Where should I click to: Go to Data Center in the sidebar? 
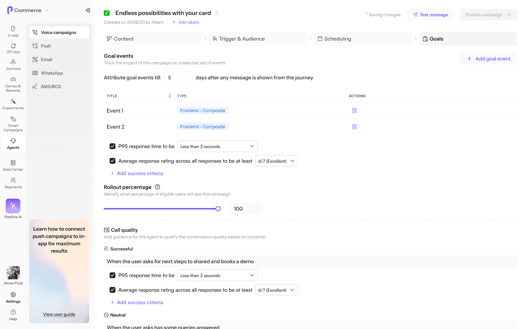click(x=13, y=166)
